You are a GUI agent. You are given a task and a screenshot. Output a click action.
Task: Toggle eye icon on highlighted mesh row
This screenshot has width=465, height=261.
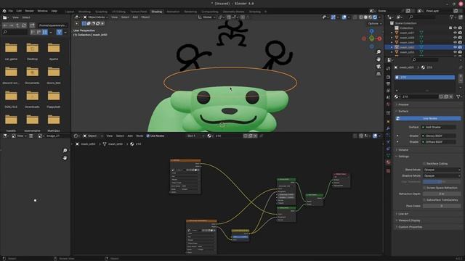(x=456, y=47)
